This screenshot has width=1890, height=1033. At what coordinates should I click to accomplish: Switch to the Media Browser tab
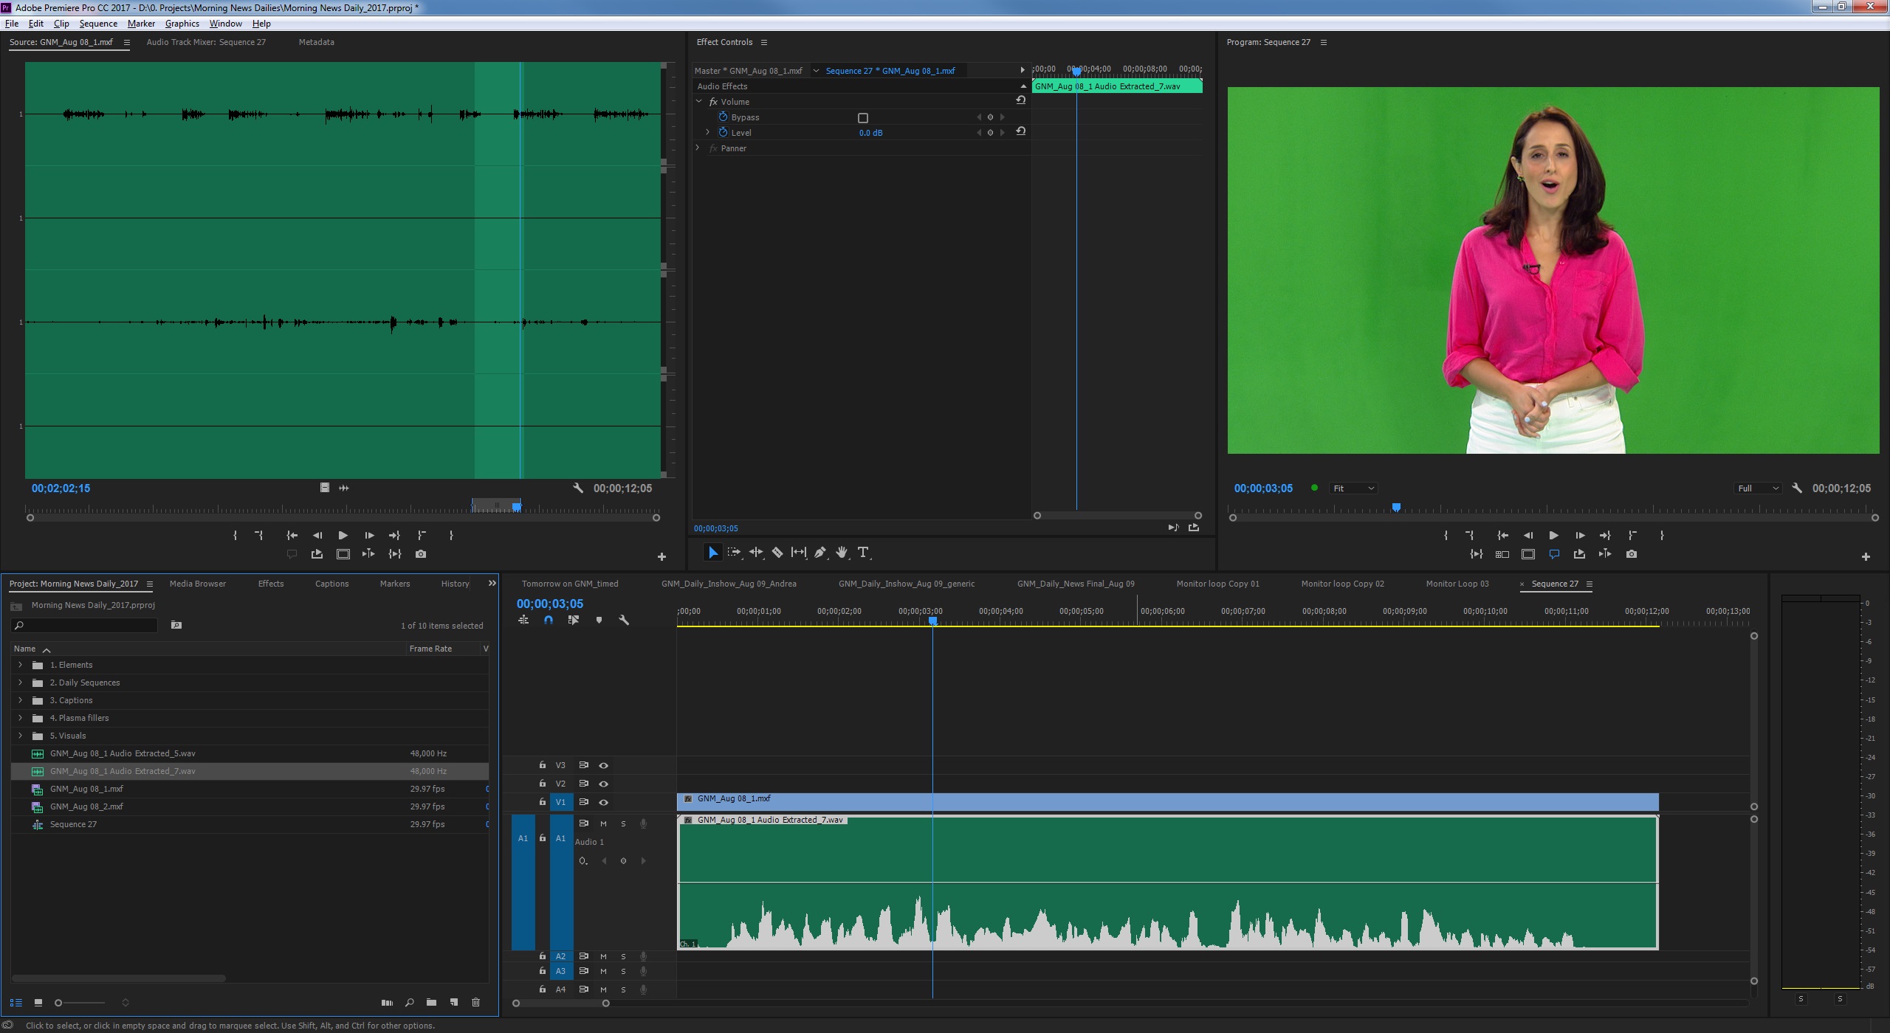coord(197,584)
